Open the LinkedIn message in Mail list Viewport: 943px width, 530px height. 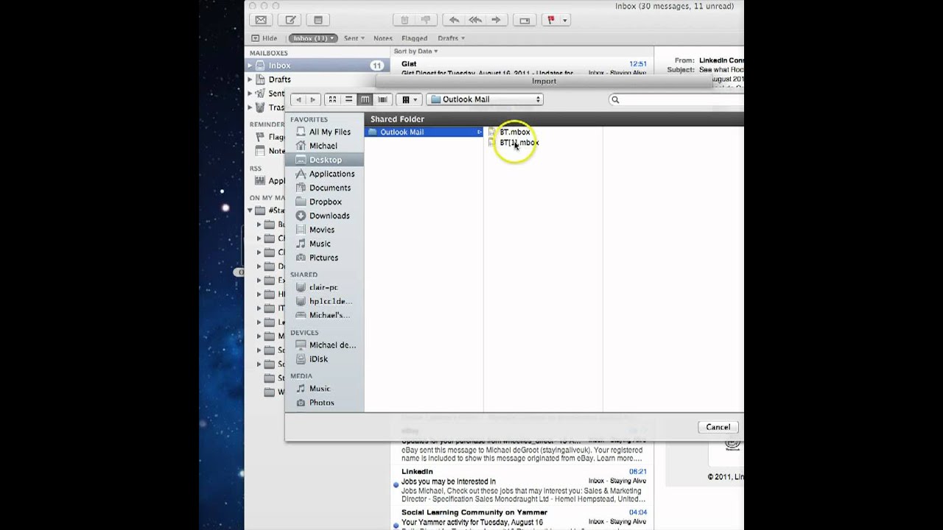click(x=524, y=486)
